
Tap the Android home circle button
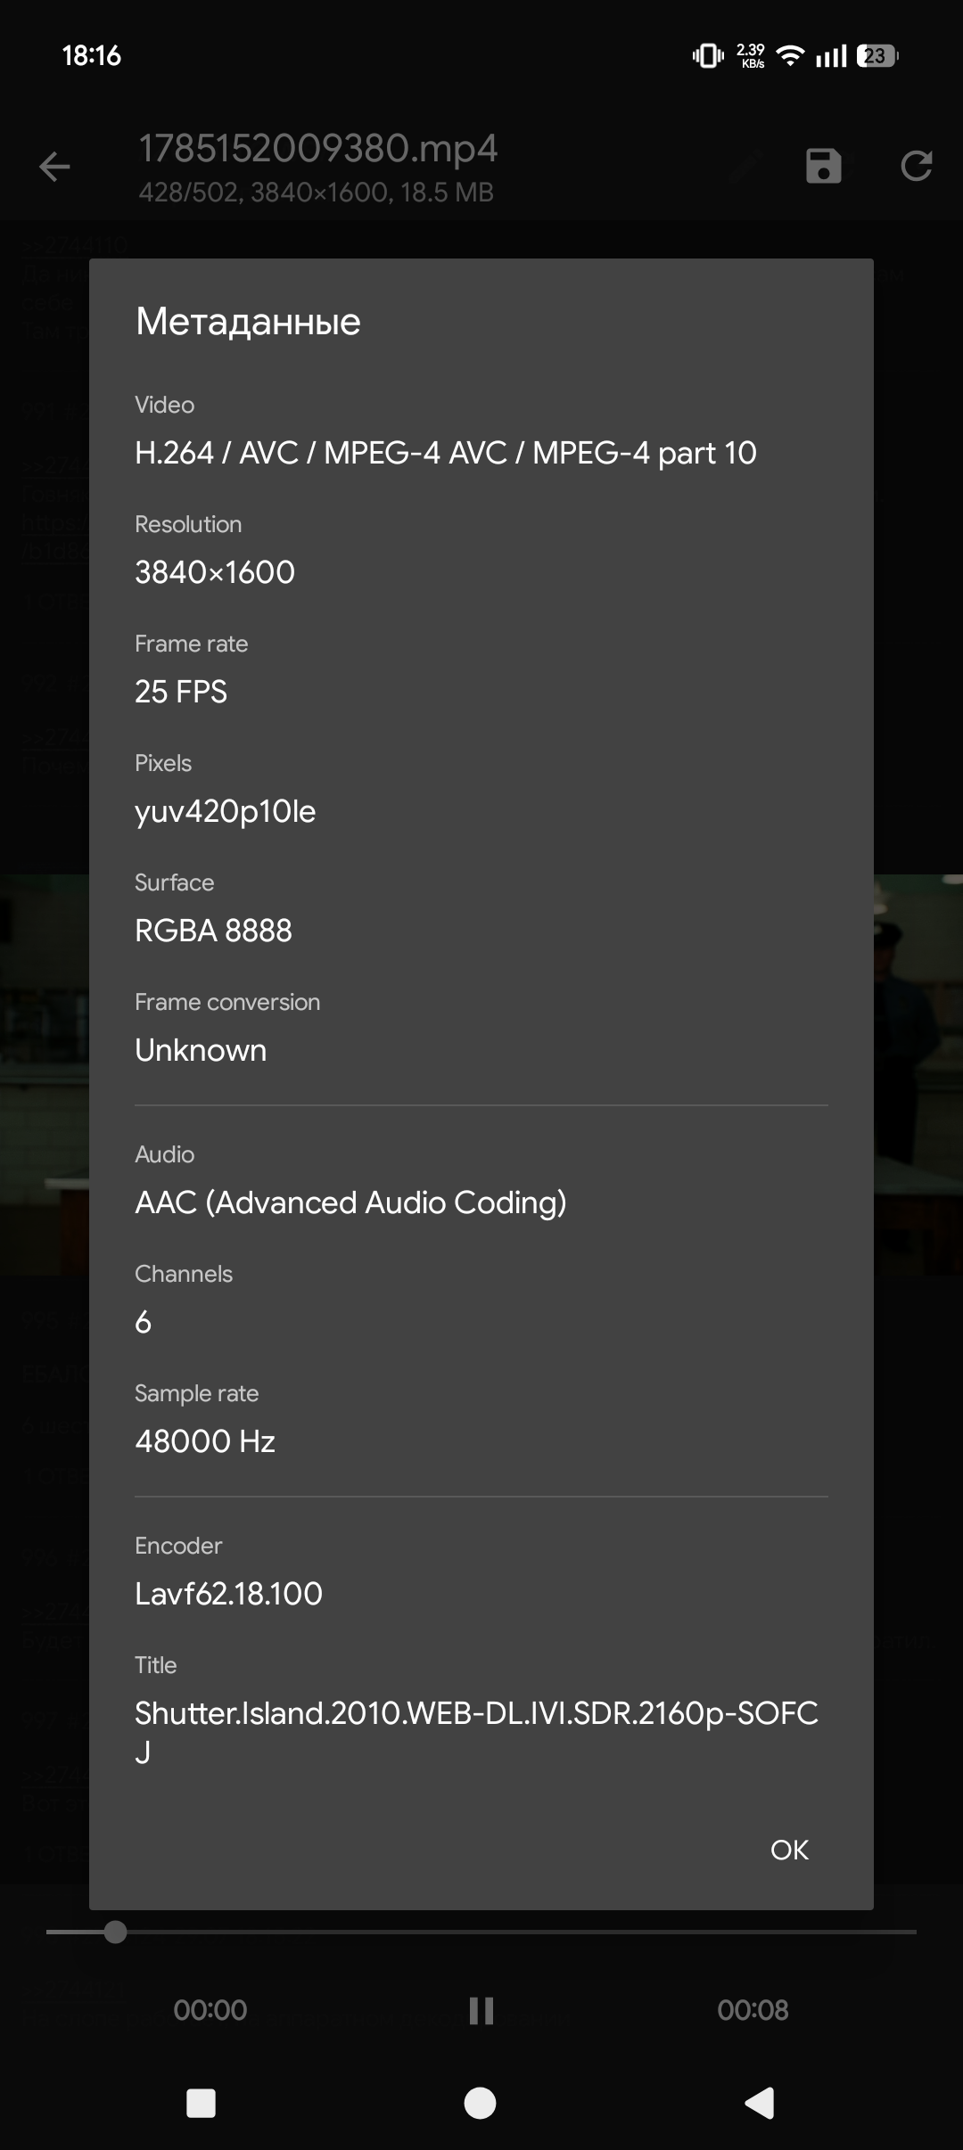pyautogui.click(x=481, y=2103)
